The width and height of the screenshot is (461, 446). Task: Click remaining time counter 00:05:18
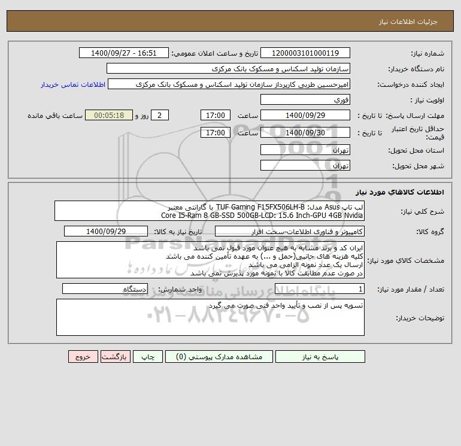coord(109,116)
